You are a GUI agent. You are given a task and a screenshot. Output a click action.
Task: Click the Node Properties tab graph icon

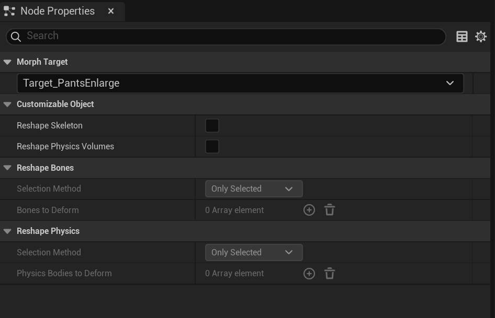(x=9, y=11)
